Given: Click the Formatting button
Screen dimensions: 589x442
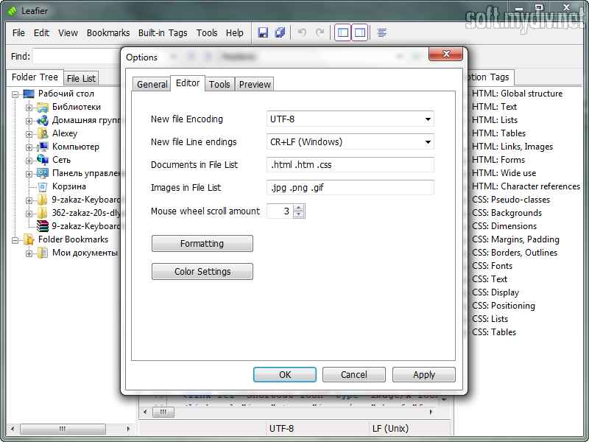Looking at the screenshot, I should [202, 243].
